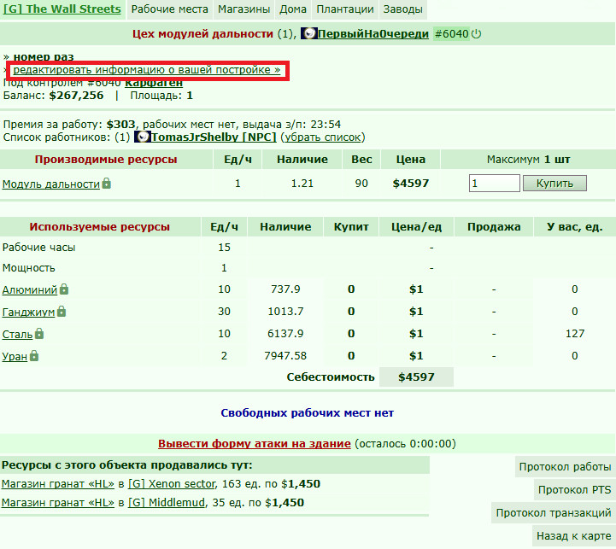Viewport: 616px width, 549px height.
Task: Click the Купить button
Action: pos(554,184)
